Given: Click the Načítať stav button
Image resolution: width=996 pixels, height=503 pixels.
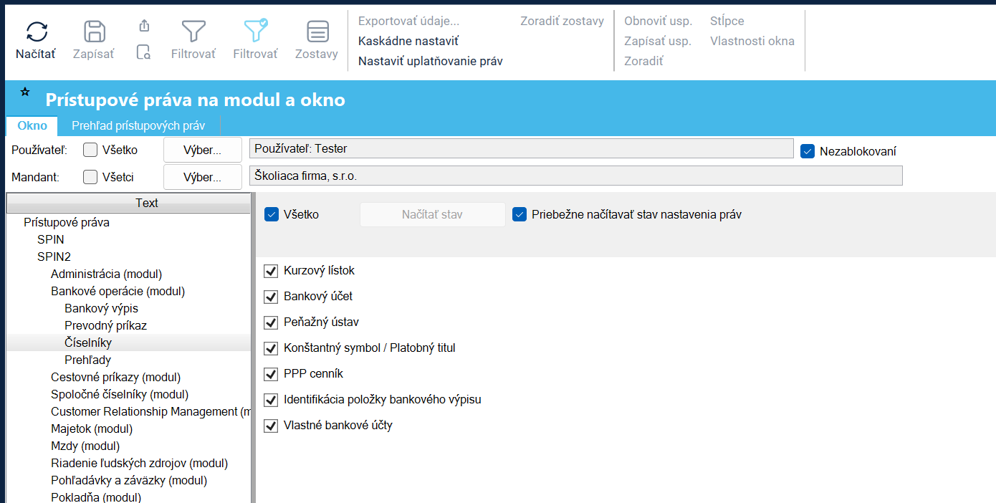Looking at the screenshot, I should (432, 214).
